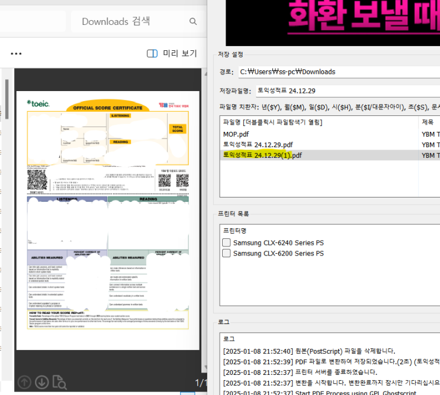
Task: Click the 제목 column header
Action: (429, 122)
